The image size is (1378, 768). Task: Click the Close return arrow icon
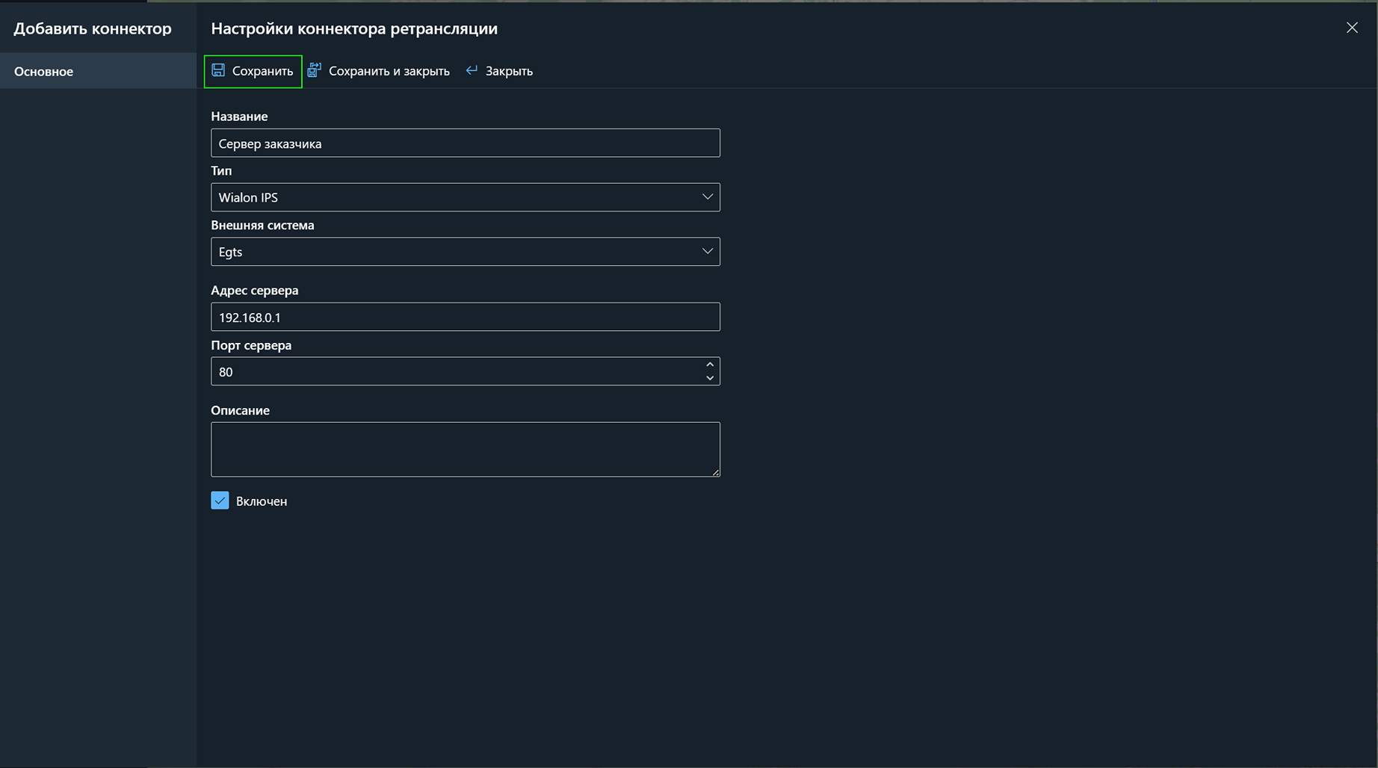click(472, 70)
